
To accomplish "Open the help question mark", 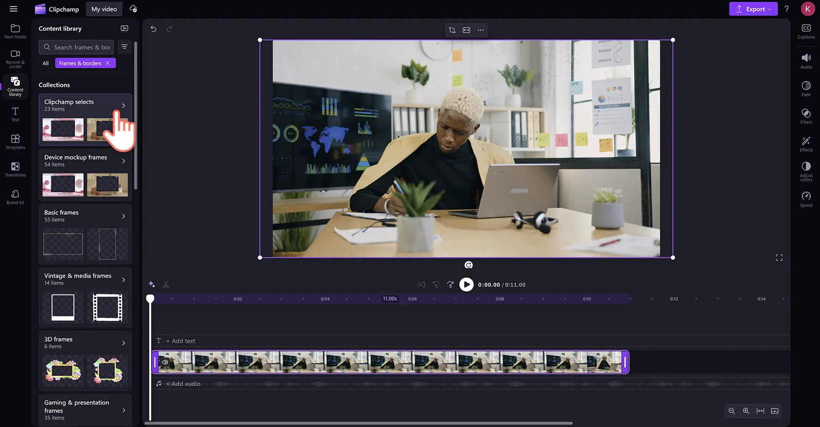I will [786, 9].
